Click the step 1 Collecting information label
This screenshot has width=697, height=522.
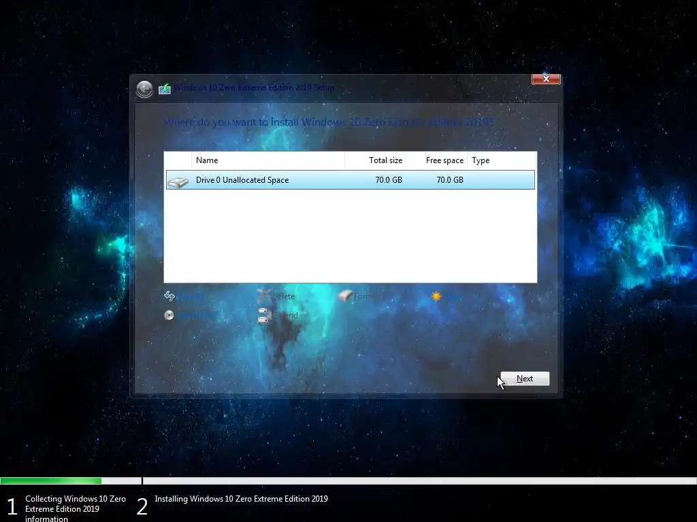(x=76, y=508)
